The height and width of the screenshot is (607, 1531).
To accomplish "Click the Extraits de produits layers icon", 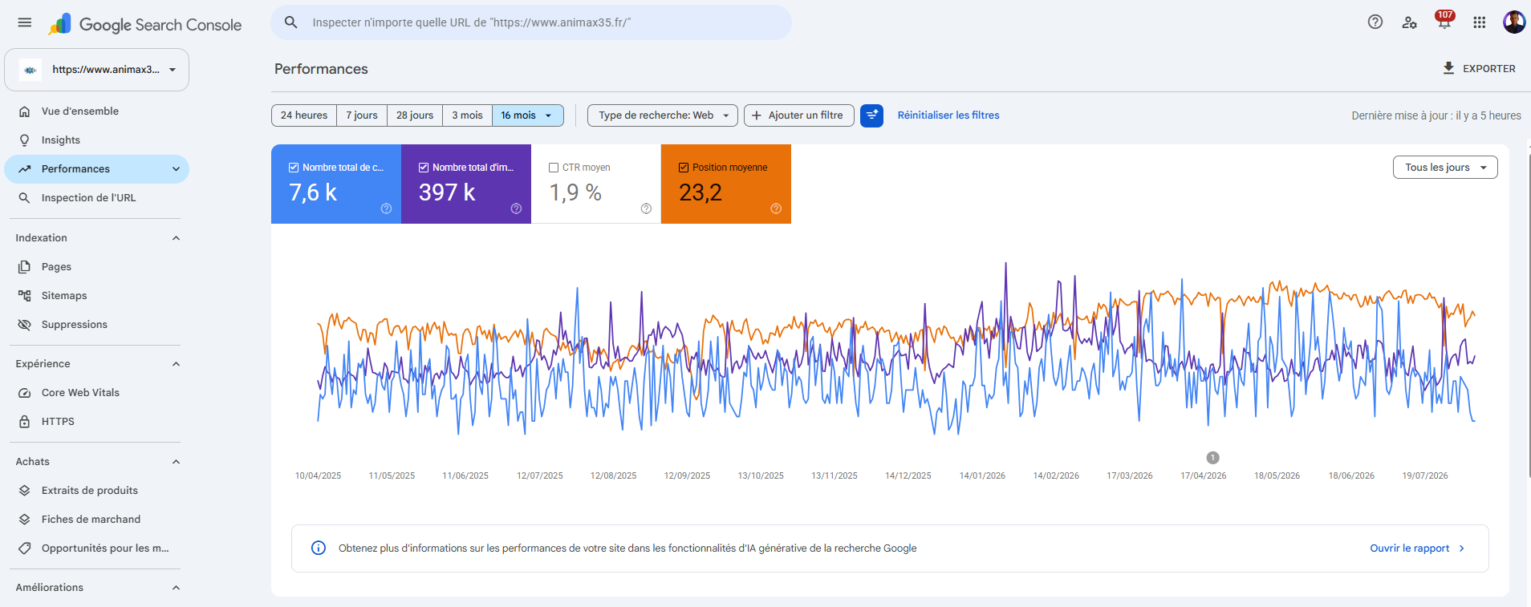I will [x=25, y=491].
